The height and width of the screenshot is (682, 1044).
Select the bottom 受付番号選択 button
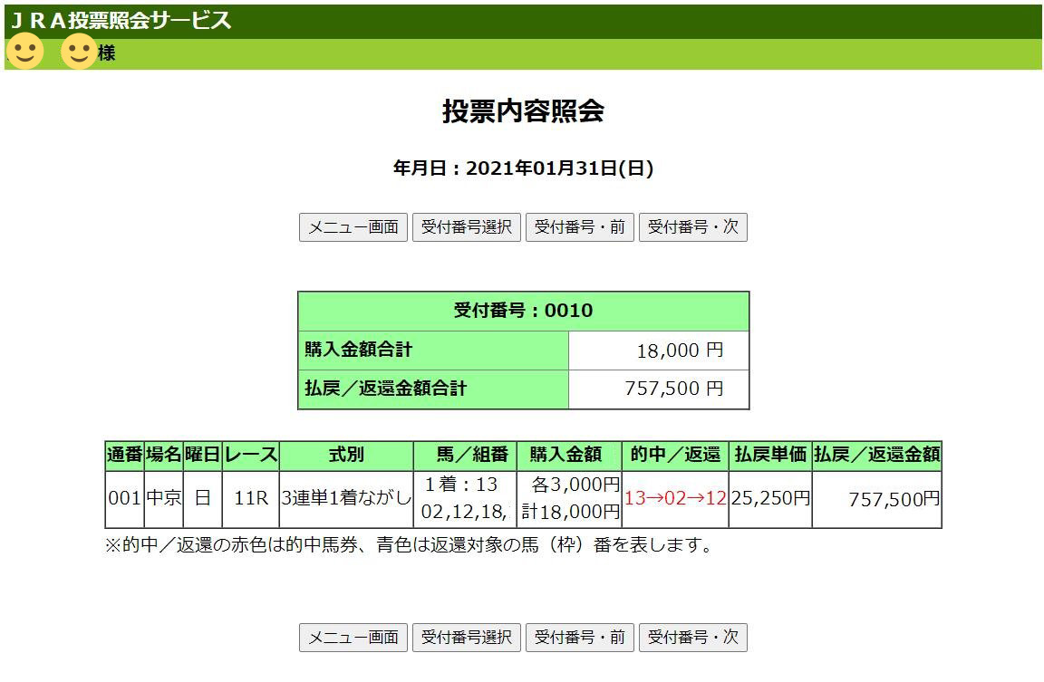[x=467, y=638]
